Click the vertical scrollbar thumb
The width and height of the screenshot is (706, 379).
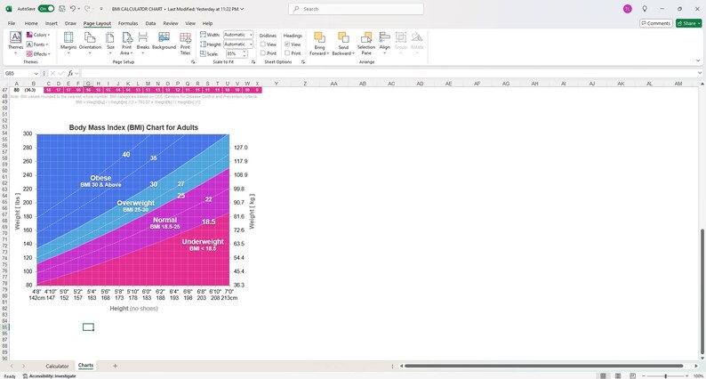tap(701, 292)
